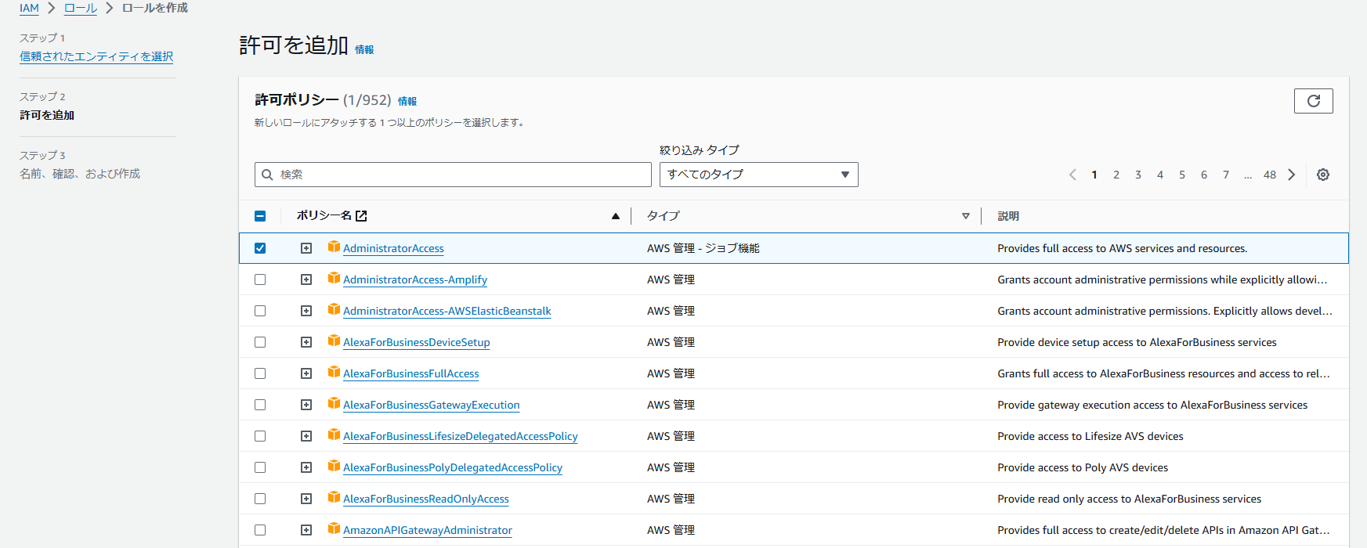Open the ロール breadcrumb link
This screenshot has height=548, width=1367.
tap(81, 8)
